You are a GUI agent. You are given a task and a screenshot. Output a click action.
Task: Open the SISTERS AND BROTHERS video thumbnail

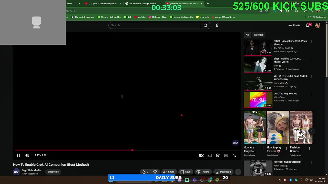258,168
